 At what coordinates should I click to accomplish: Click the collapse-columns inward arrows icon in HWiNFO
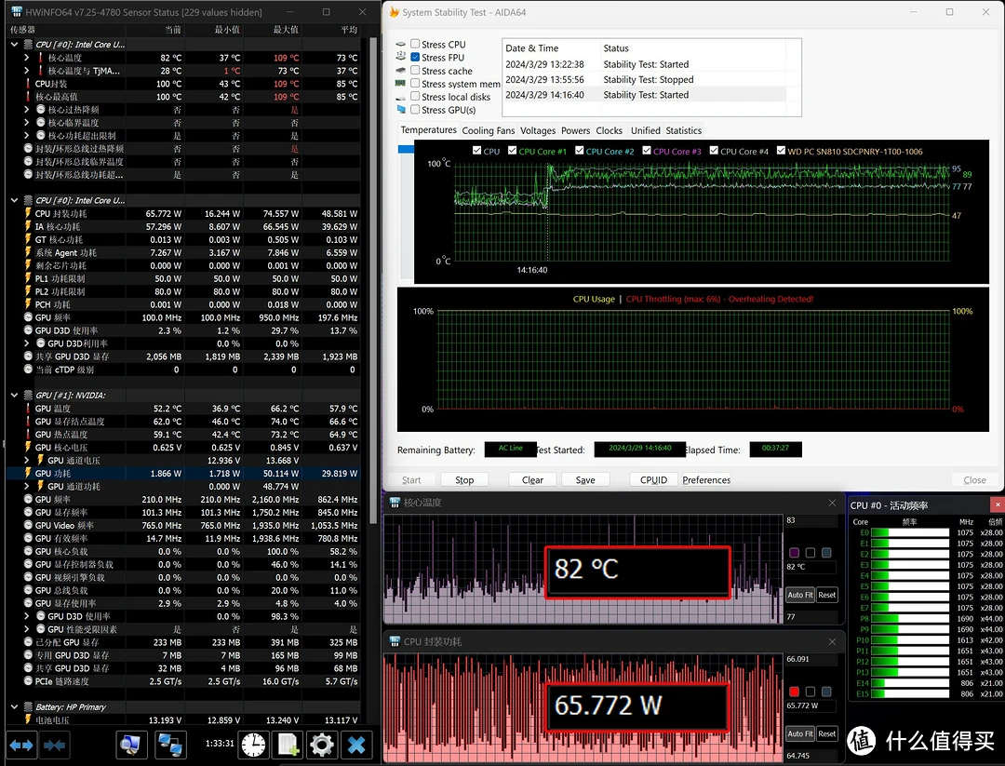point(54,745)
